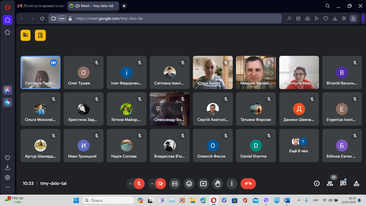Viewport: 366px width, 206px height.
Task: Click the name Олег Тушев
Action: coord(79,83)
